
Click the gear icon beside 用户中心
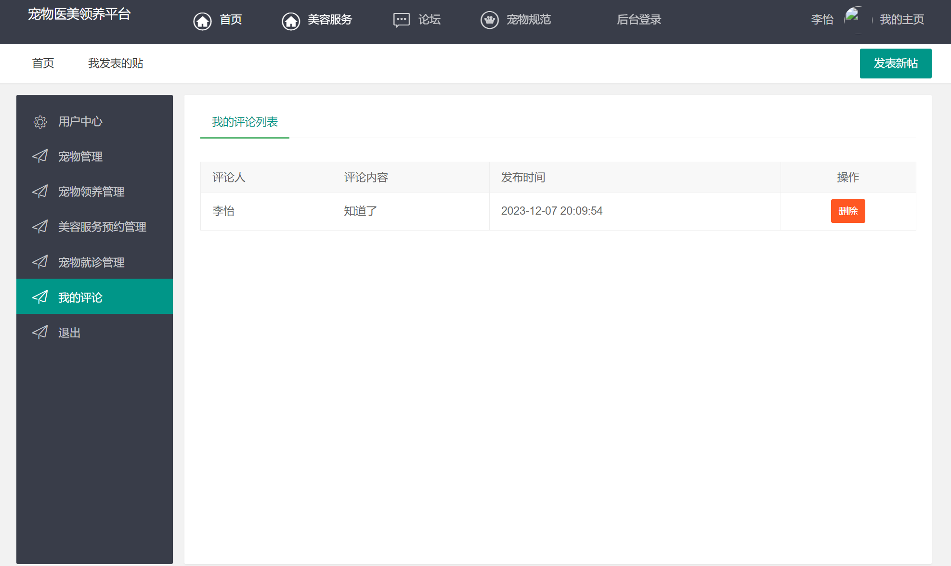(40, 122)
